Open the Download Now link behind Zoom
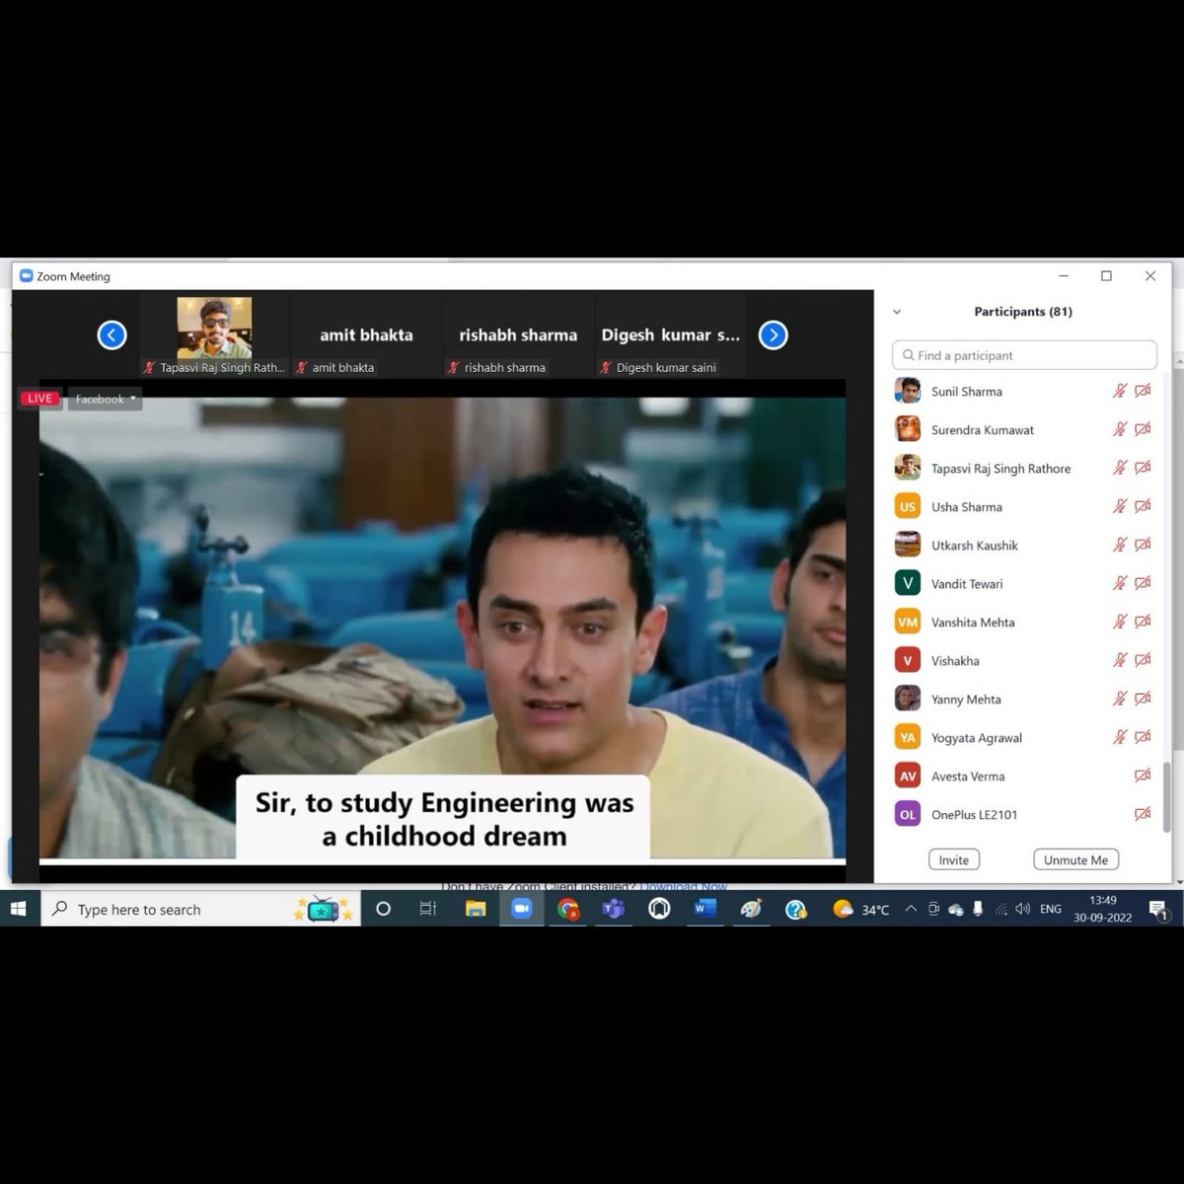Screen dimensions: 1184x1184 click(684, 887)
